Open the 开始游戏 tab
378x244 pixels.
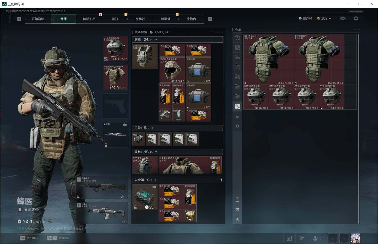click(38, 19)
